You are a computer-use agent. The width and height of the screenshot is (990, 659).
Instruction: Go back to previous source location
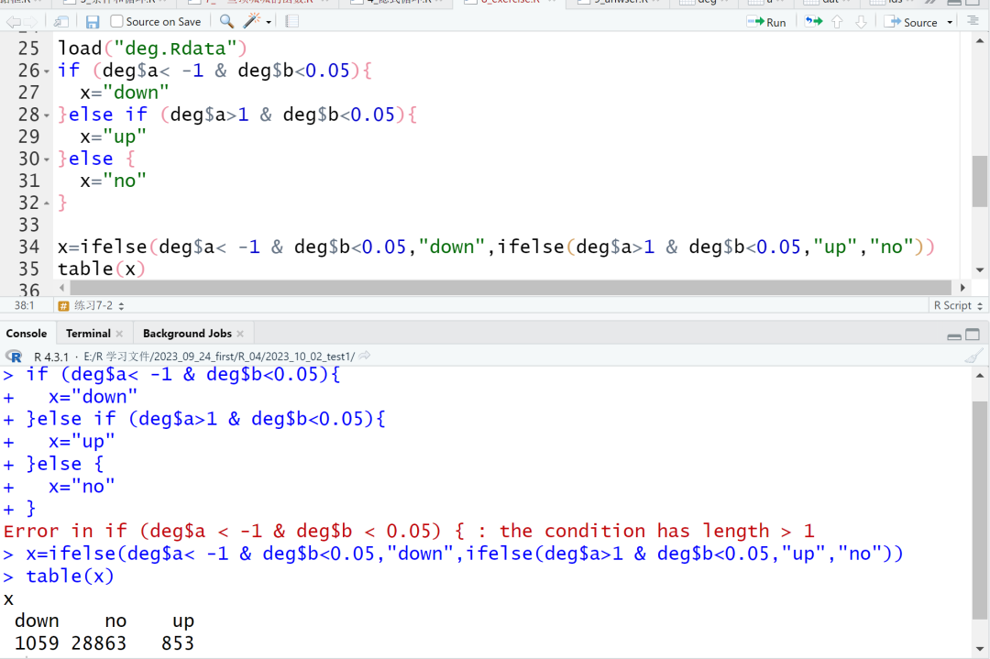pyautogui.click(x=13, y=22)
